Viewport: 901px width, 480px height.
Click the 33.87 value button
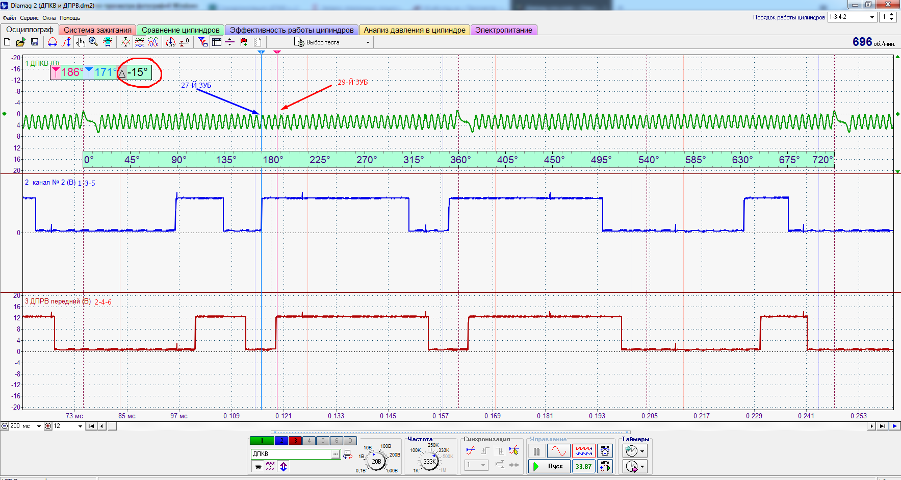[584, 466]
